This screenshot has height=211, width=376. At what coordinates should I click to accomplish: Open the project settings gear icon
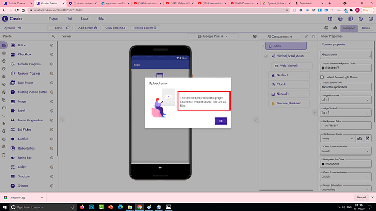click(335, 28)
